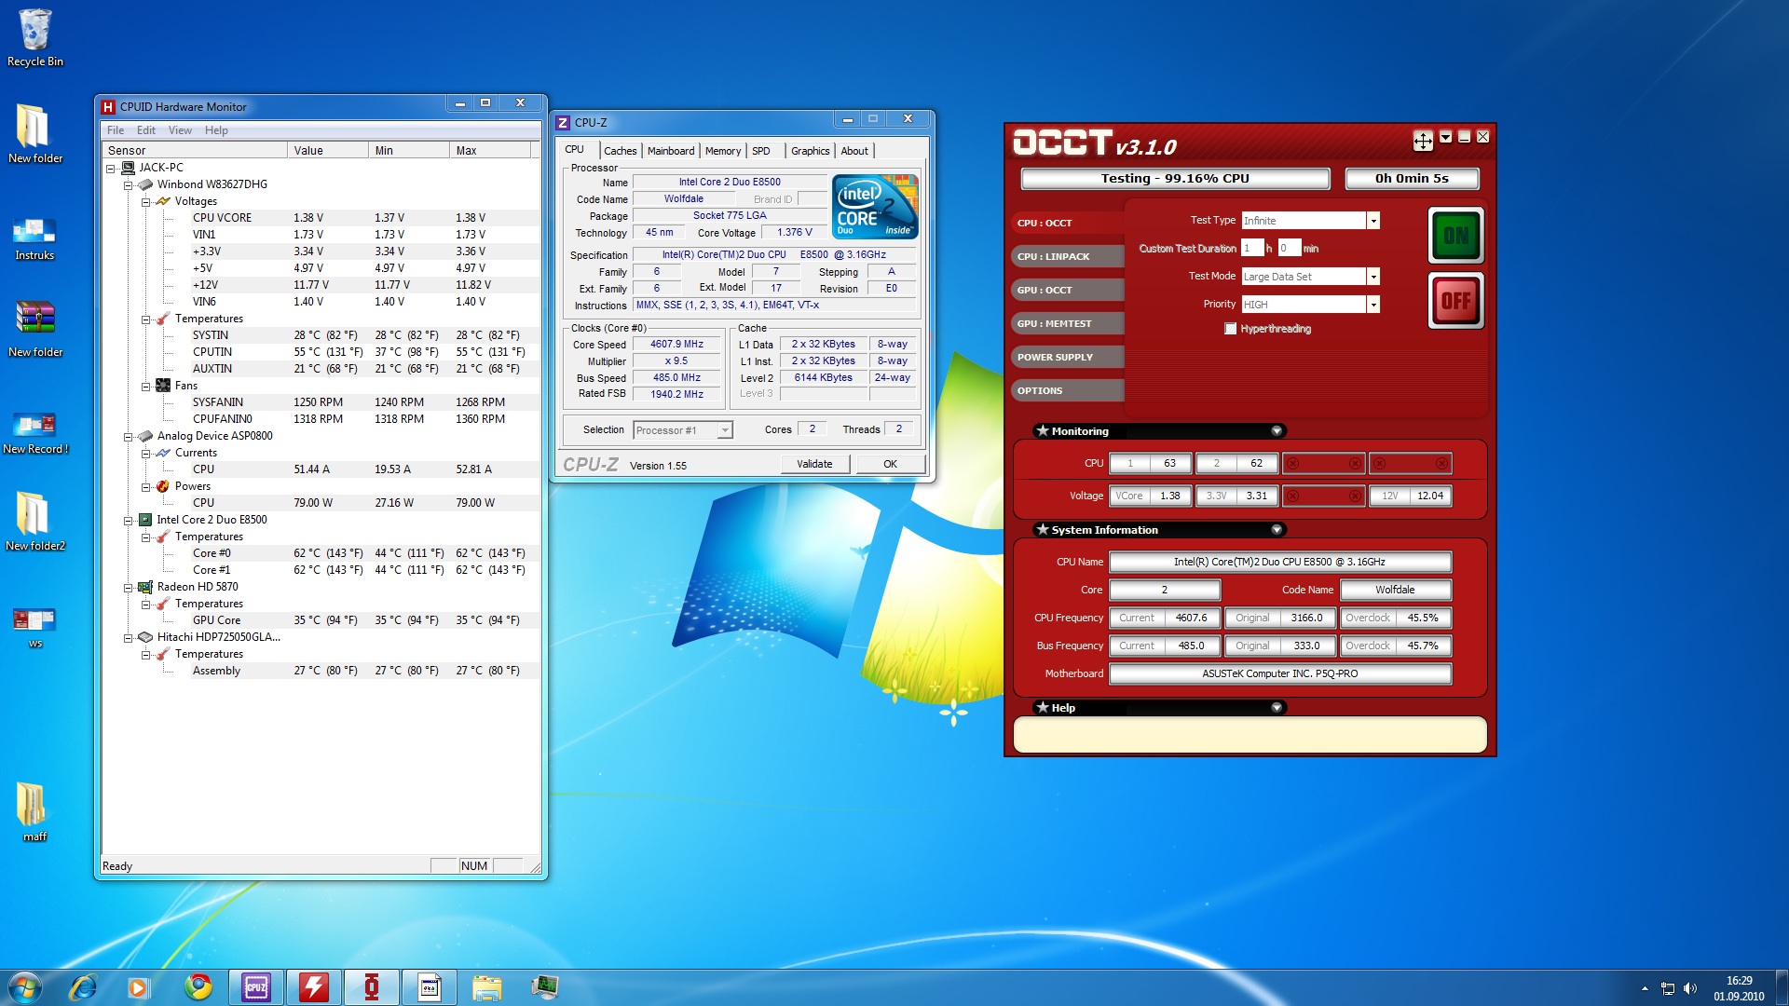Screen dimensions: 1789x1006
Task: Click the star icon beside Monitoring in OCCT
Action: click(1043, 430)
